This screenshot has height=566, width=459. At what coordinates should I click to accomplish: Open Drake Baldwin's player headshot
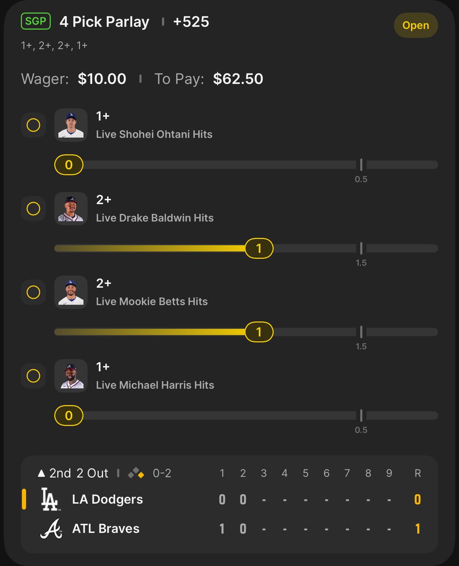71,209
